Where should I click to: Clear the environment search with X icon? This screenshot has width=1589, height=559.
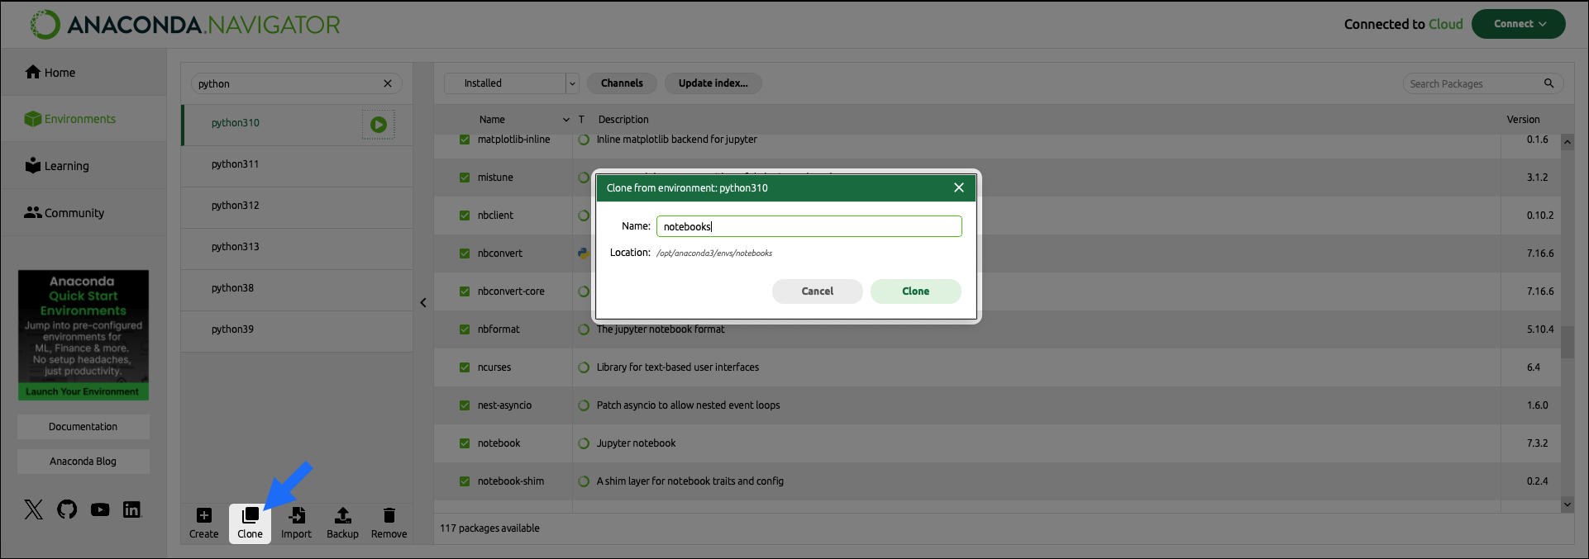[388, 83]
